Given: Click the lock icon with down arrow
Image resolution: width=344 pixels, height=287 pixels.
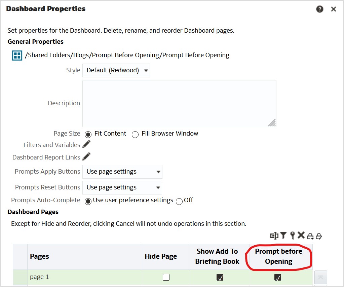Looking at the screenshot, I should [x=310, y=236].
